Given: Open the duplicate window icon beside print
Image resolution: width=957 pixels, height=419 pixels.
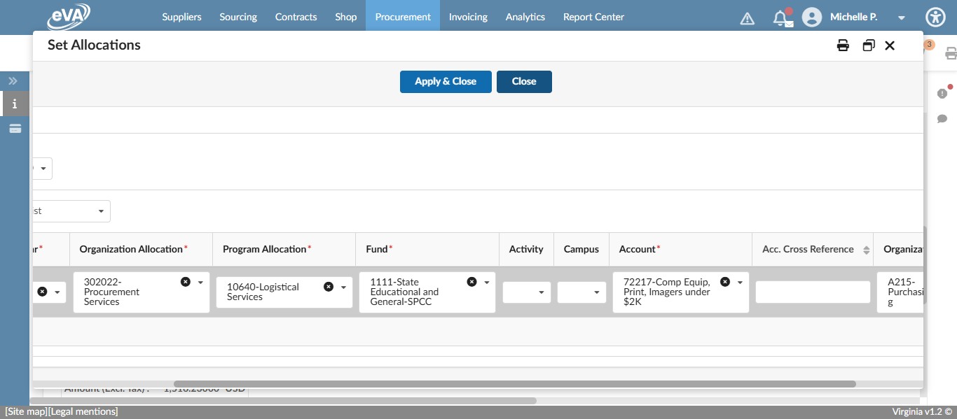Looking at the screenshot, I should [869, 45].
